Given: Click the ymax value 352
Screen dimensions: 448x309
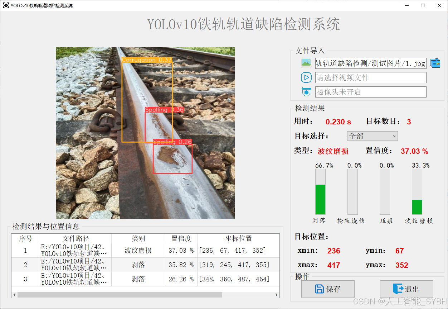Looking at the screenshot, I should coord(402,265).
